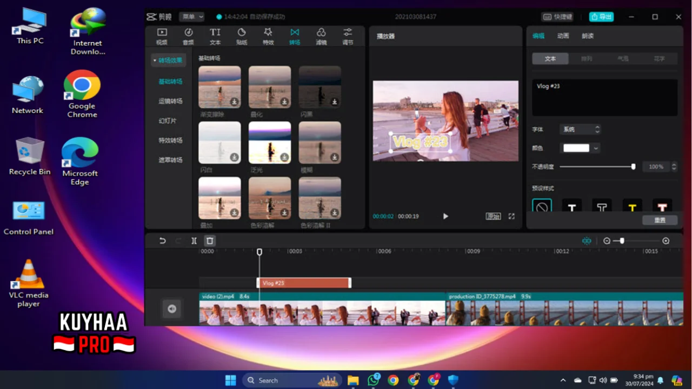
Task: Open the 音频 (audio) tab
Action: [188, 36]
